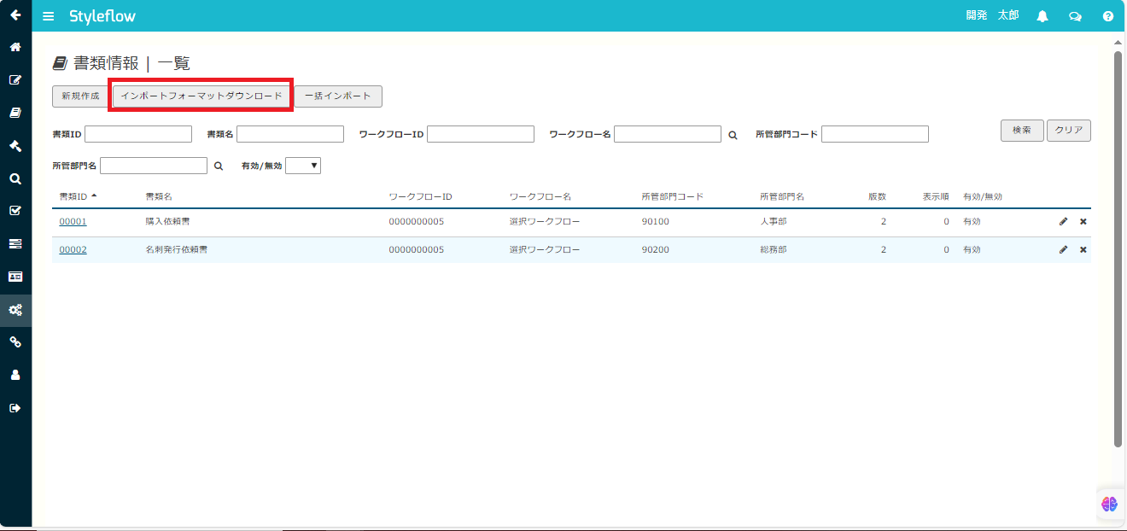
Task: Click インポートフォーマットダウンロード button
Action: [201, 96]
